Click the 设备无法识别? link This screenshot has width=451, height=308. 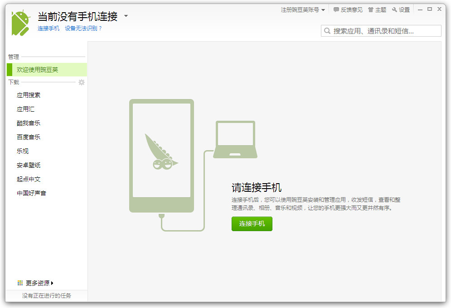coord(83,28)
